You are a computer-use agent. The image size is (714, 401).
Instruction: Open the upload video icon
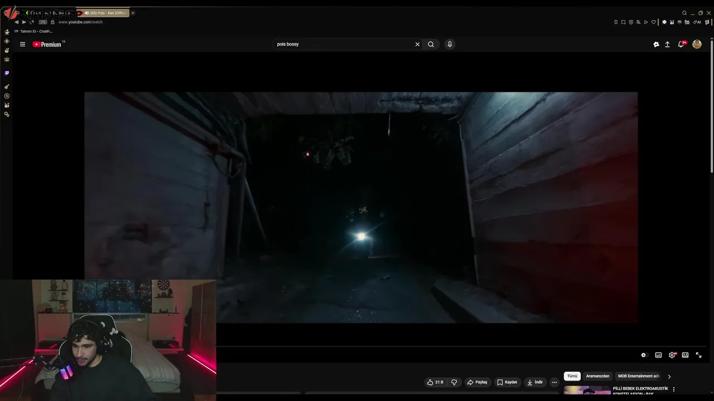point(667,44)
